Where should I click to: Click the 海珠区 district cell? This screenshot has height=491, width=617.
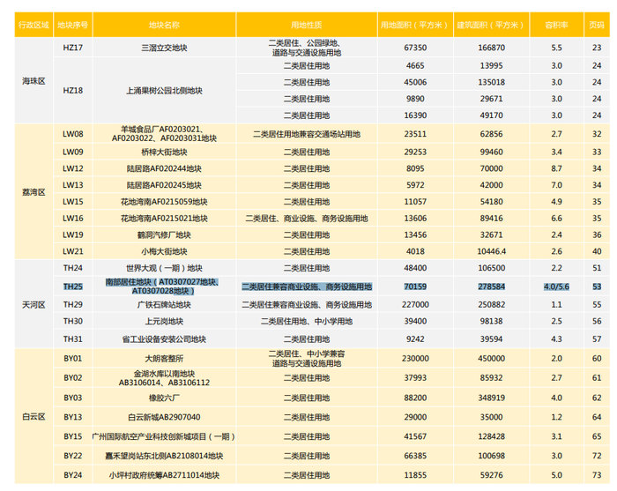(33, 81)
